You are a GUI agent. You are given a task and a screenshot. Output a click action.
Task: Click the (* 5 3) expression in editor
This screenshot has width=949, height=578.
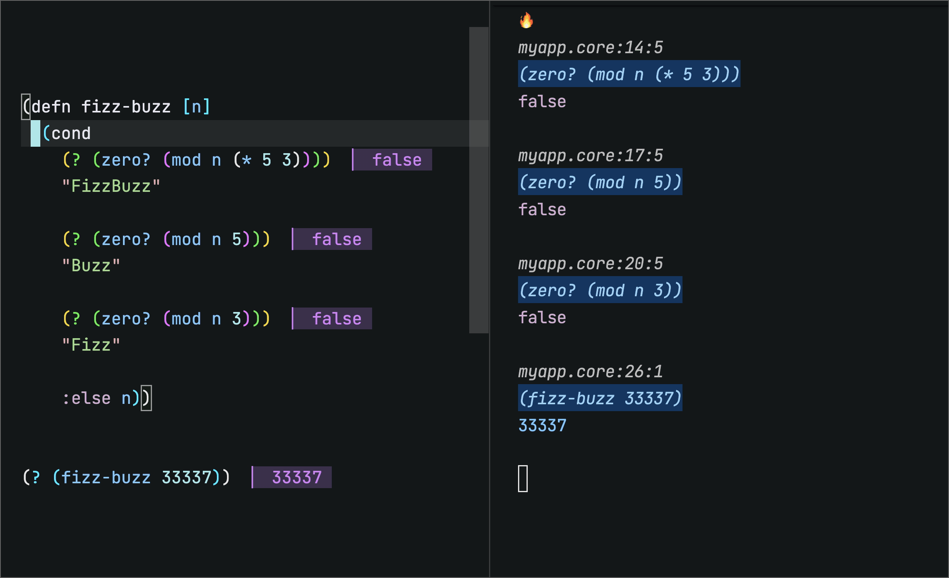coord(267,160)
